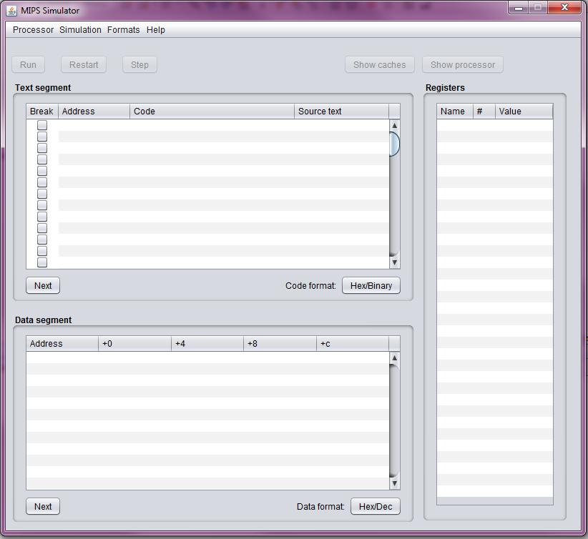
Task: Click the +4 column header
Action: coord(207,344)
